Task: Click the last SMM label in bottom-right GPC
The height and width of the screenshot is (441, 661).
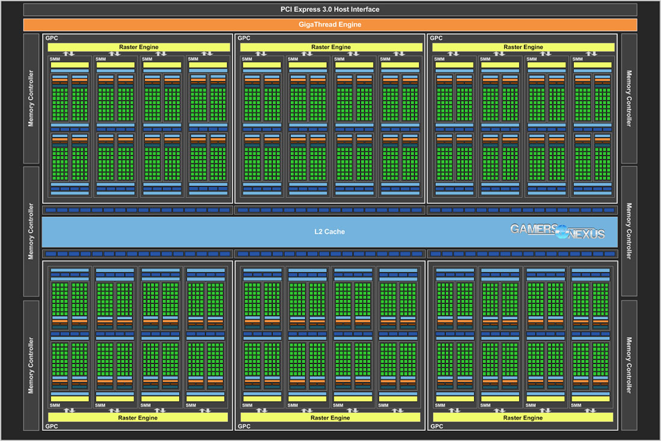Action: 577,406
